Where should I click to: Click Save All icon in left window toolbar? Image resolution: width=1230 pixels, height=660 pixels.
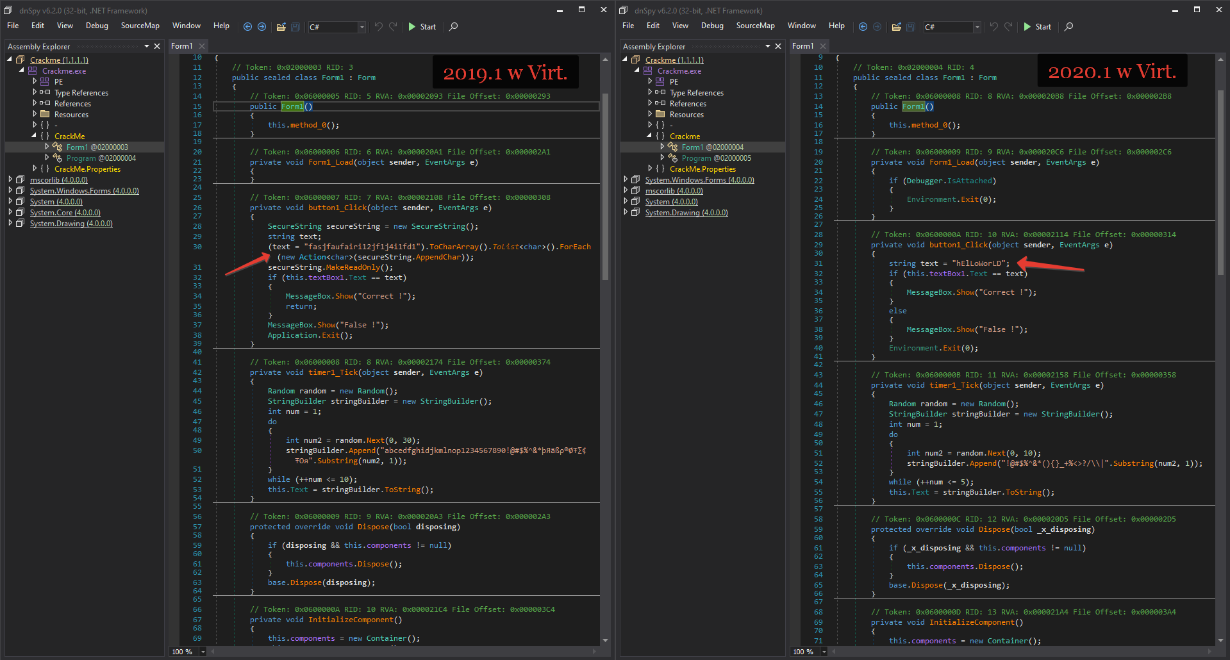pos(295,27)
